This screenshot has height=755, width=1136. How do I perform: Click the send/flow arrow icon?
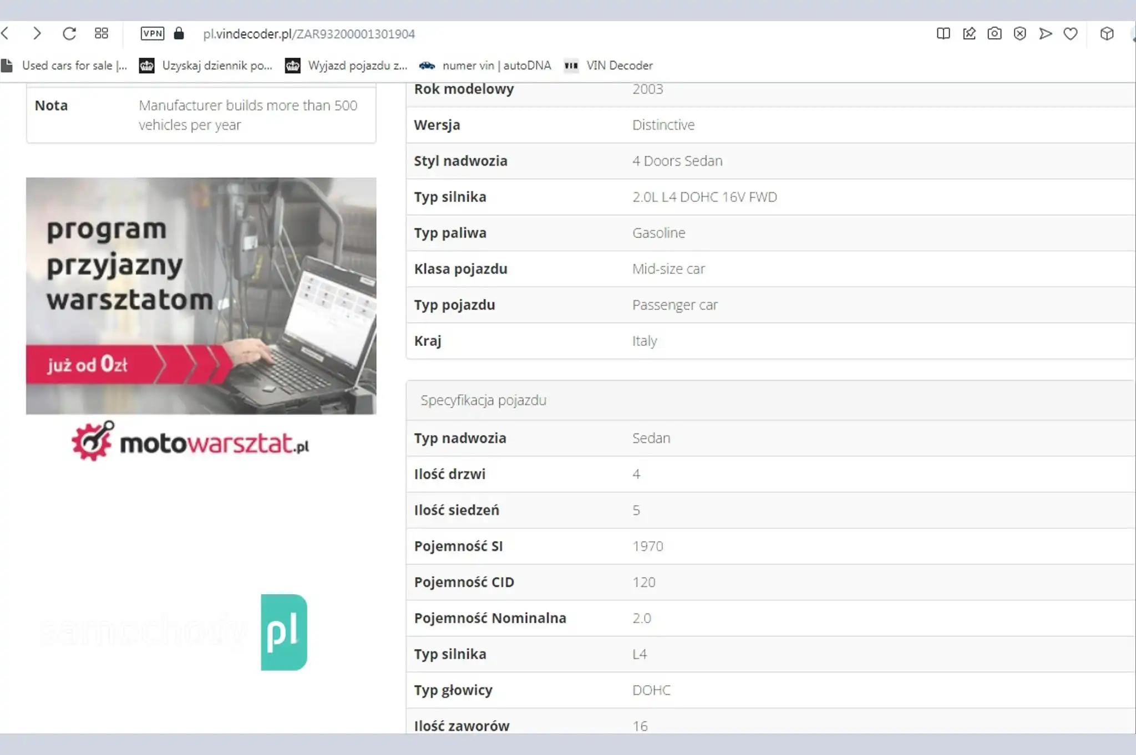(x=1046, y=34)
